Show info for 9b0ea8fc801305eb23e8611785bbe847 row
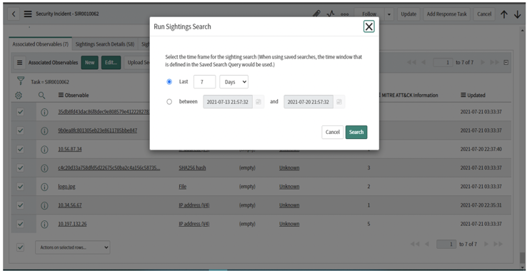 point(44,131)
